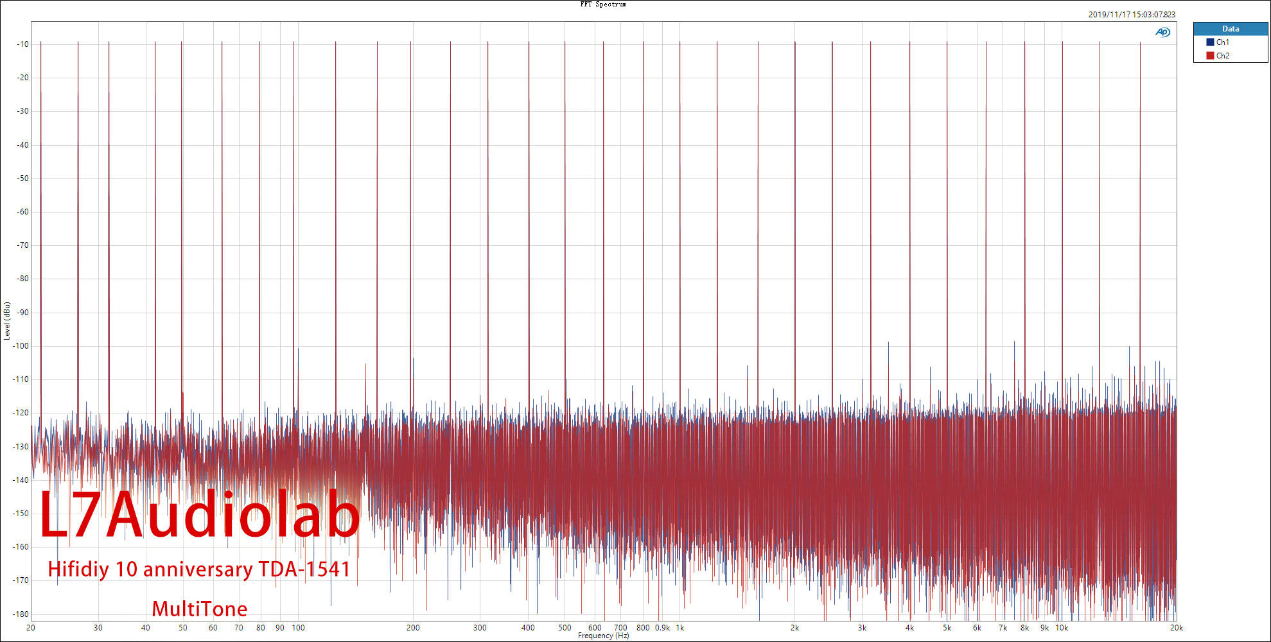
Task: Click the Level (dBu) axis label
Action: [6, 320]
